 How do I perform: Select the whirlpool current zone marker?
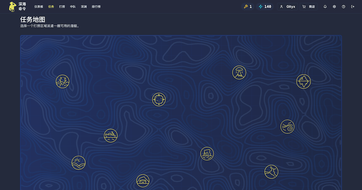click(x=287, y=127)
